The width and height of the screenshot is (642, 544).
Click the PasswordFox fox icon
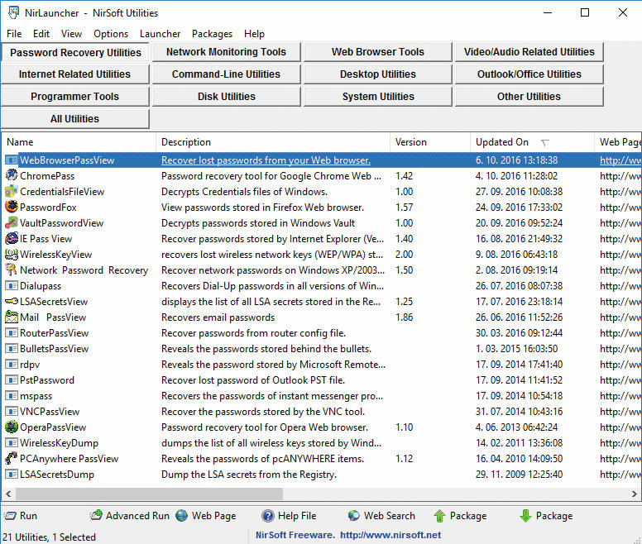click(12, 207)
